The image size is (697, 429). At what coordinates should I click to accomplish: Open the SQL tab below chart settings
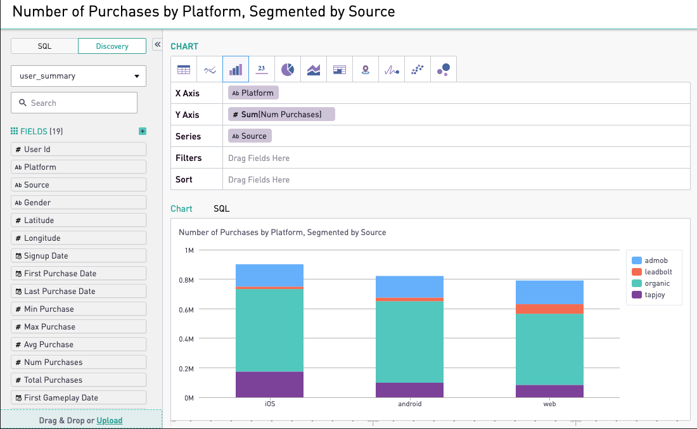[x=221, y=208]
